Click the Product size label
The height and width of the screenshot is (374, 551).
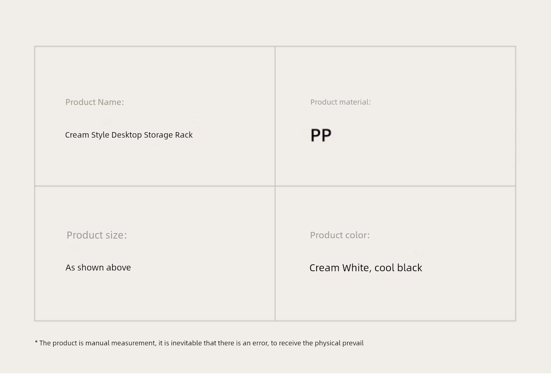click(97, 235)
